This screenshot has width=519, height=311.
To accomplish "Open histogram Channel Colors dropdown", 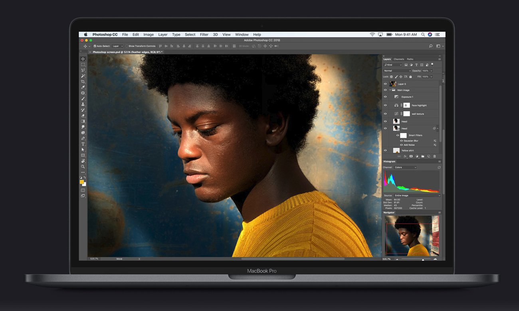I will point(405,167).
